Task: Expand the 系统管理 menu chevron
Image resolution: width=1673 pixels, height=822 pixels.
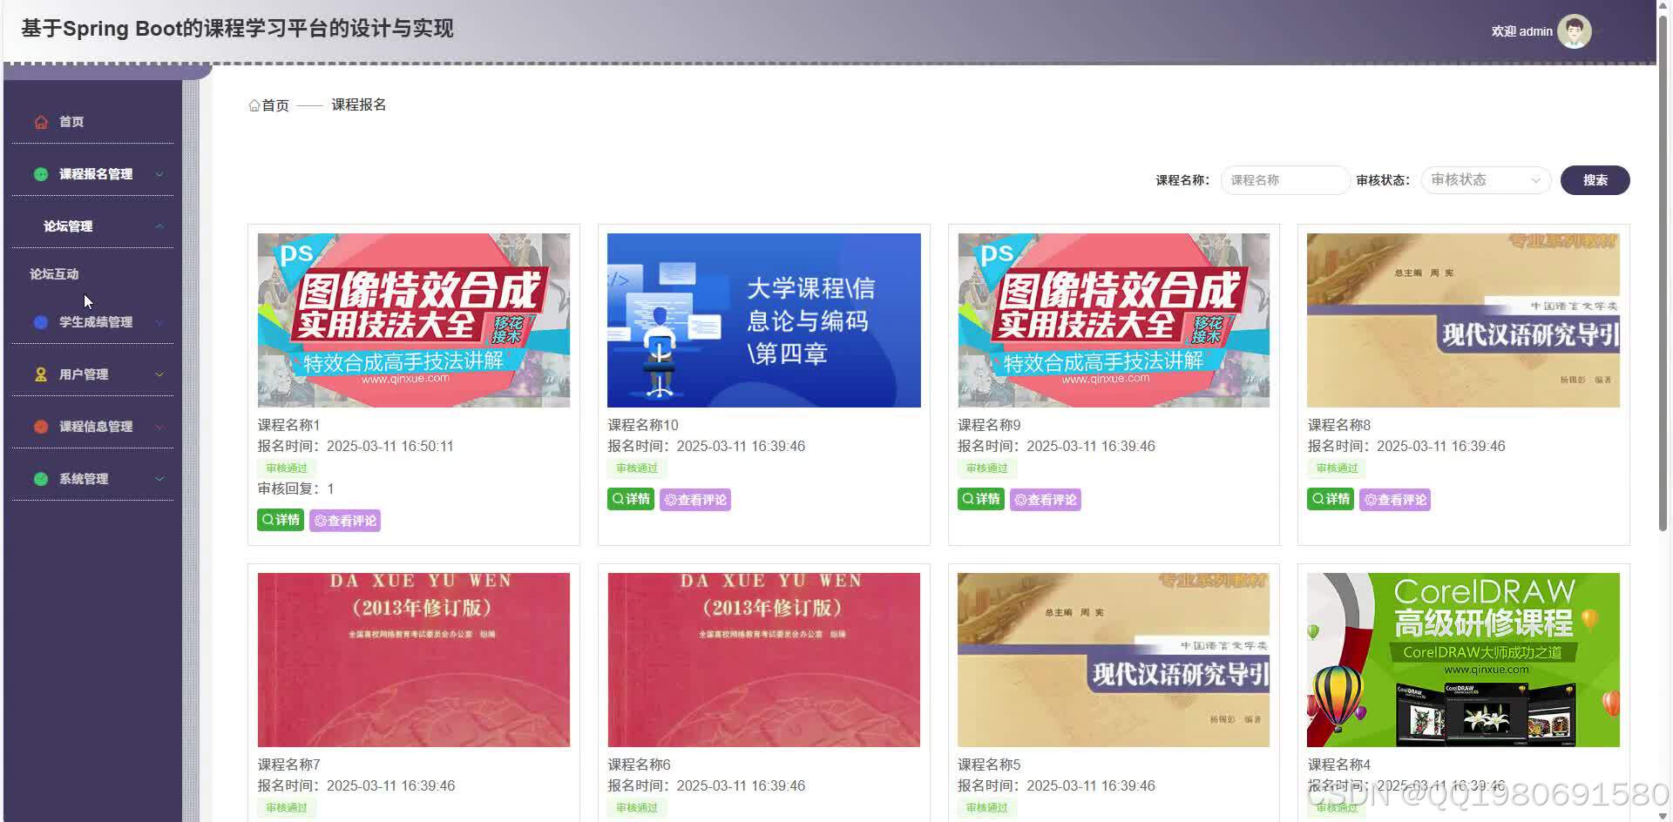Action: coord(159,479)
